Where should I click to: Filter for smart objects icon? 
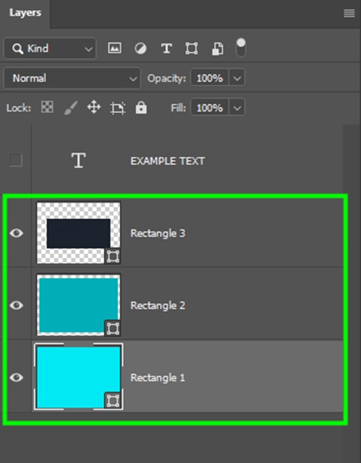(218, 49)
